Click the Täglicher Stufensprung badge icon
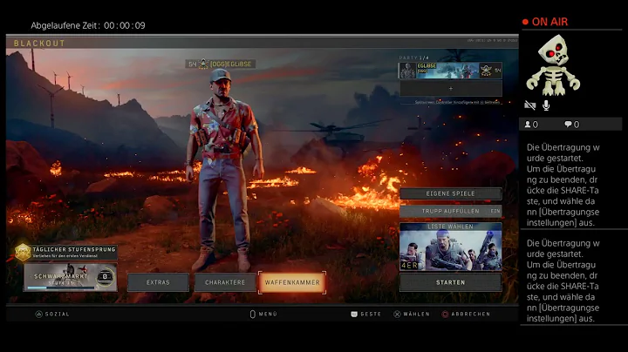The image size is (628, 352). coord(23,253)
